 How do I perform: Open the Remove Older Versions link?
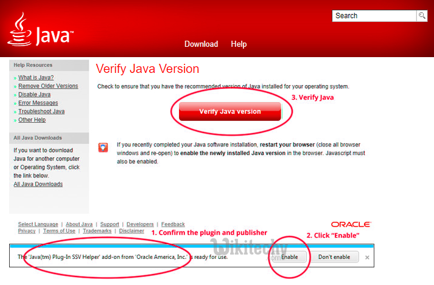pyautogui.click(x=48, y=86)
